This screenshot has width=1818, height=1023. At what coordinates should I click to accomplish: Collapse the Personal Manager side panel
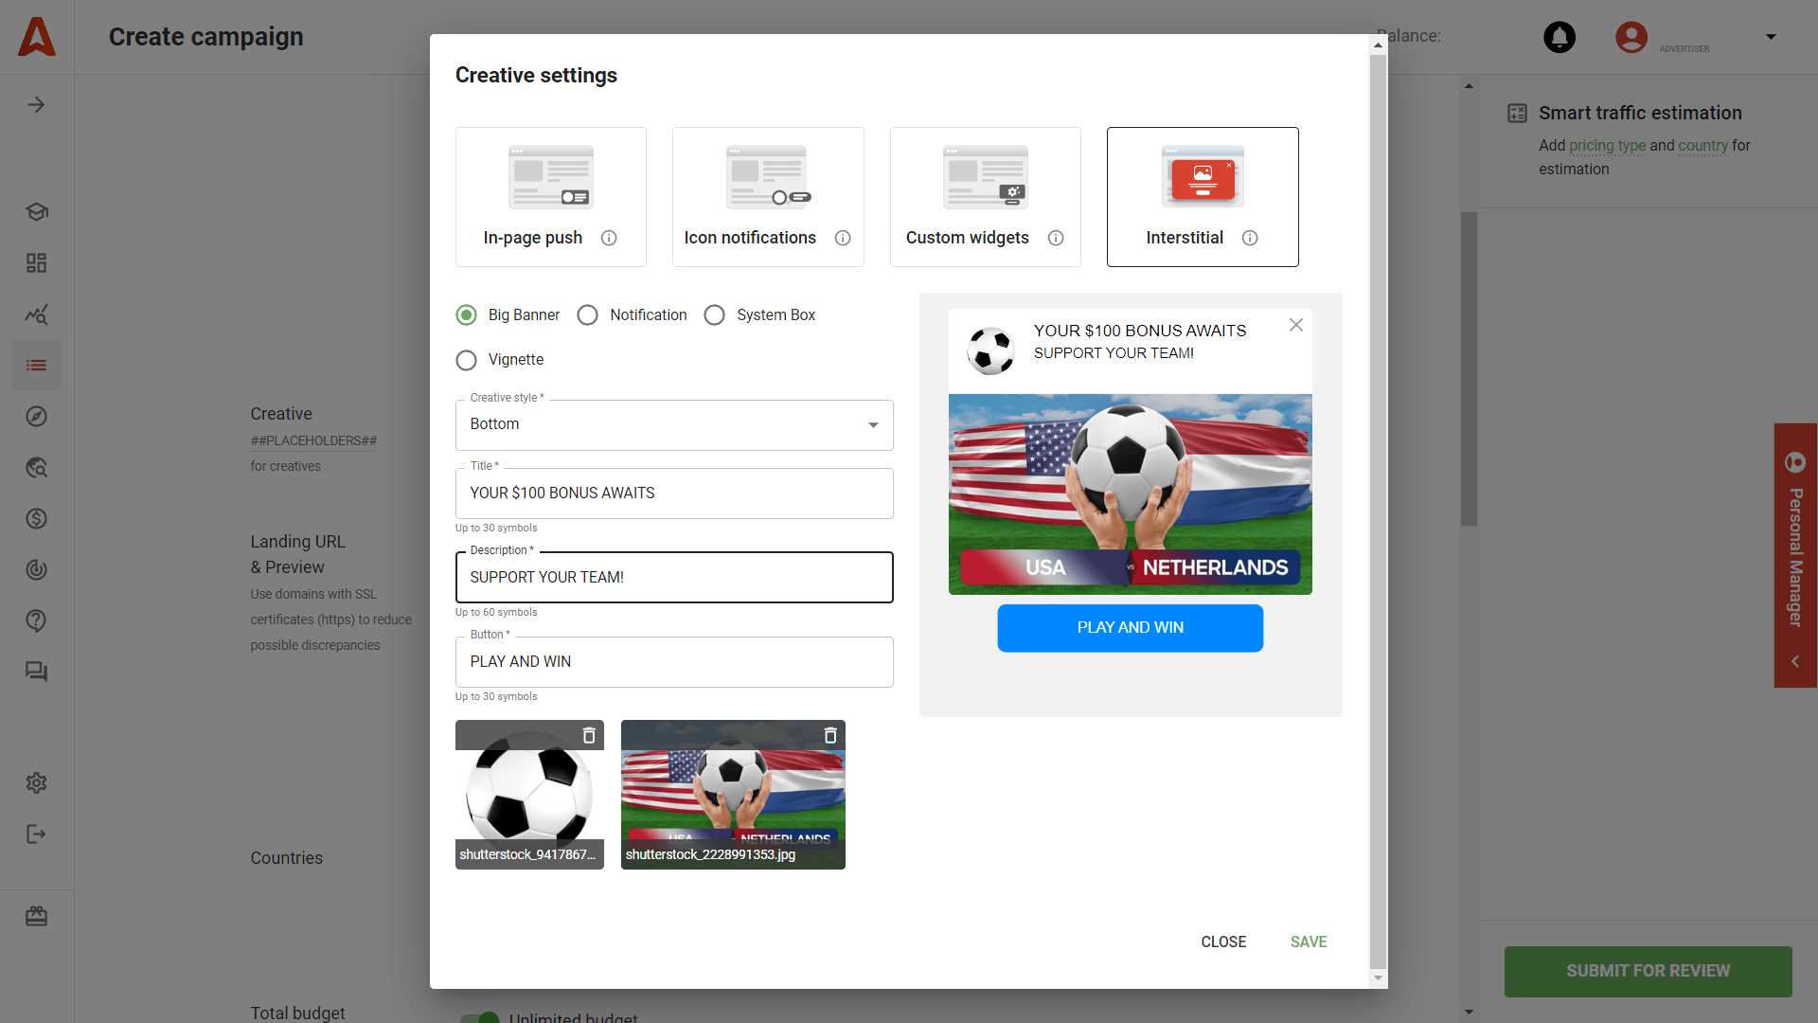(1794, 662)
